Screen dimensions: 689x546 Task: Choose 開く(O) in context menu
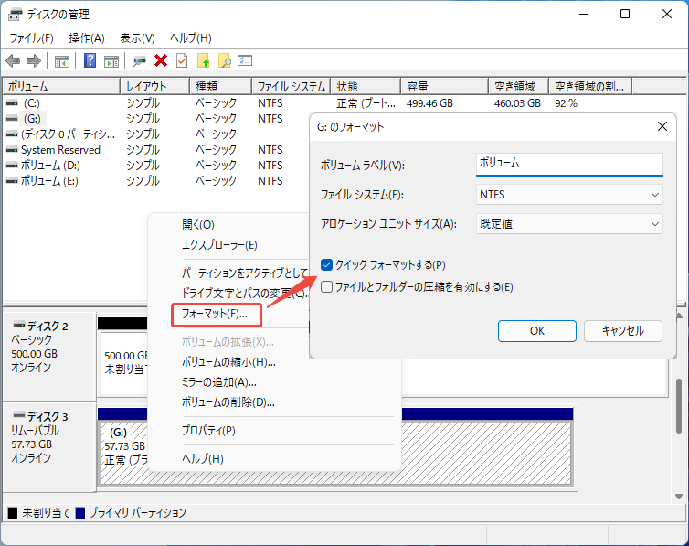tap(198, 225)
